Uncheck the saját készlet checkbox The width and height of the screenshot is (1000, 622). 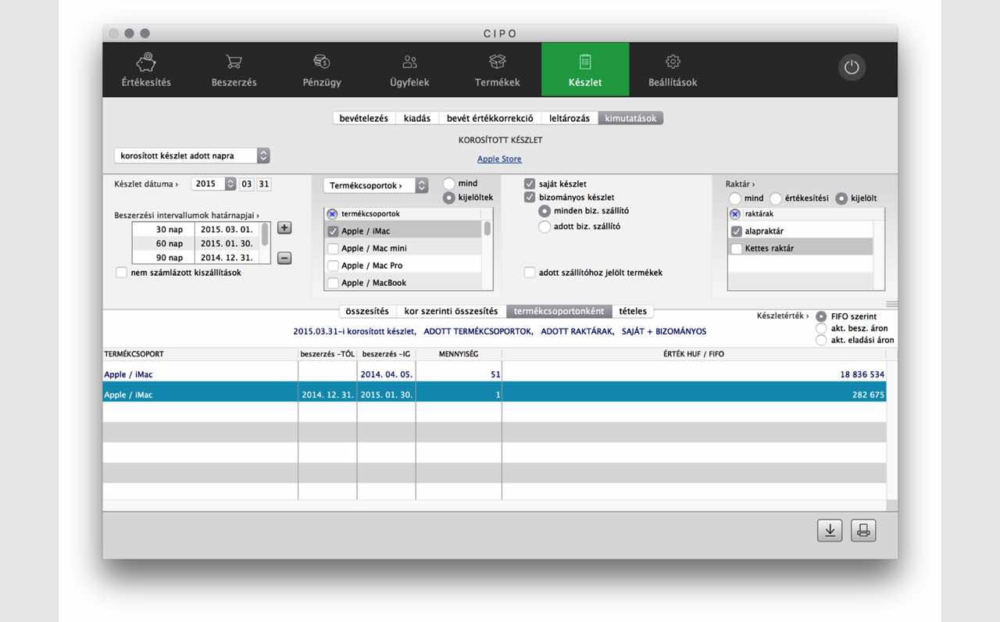[x=530, y=184]
